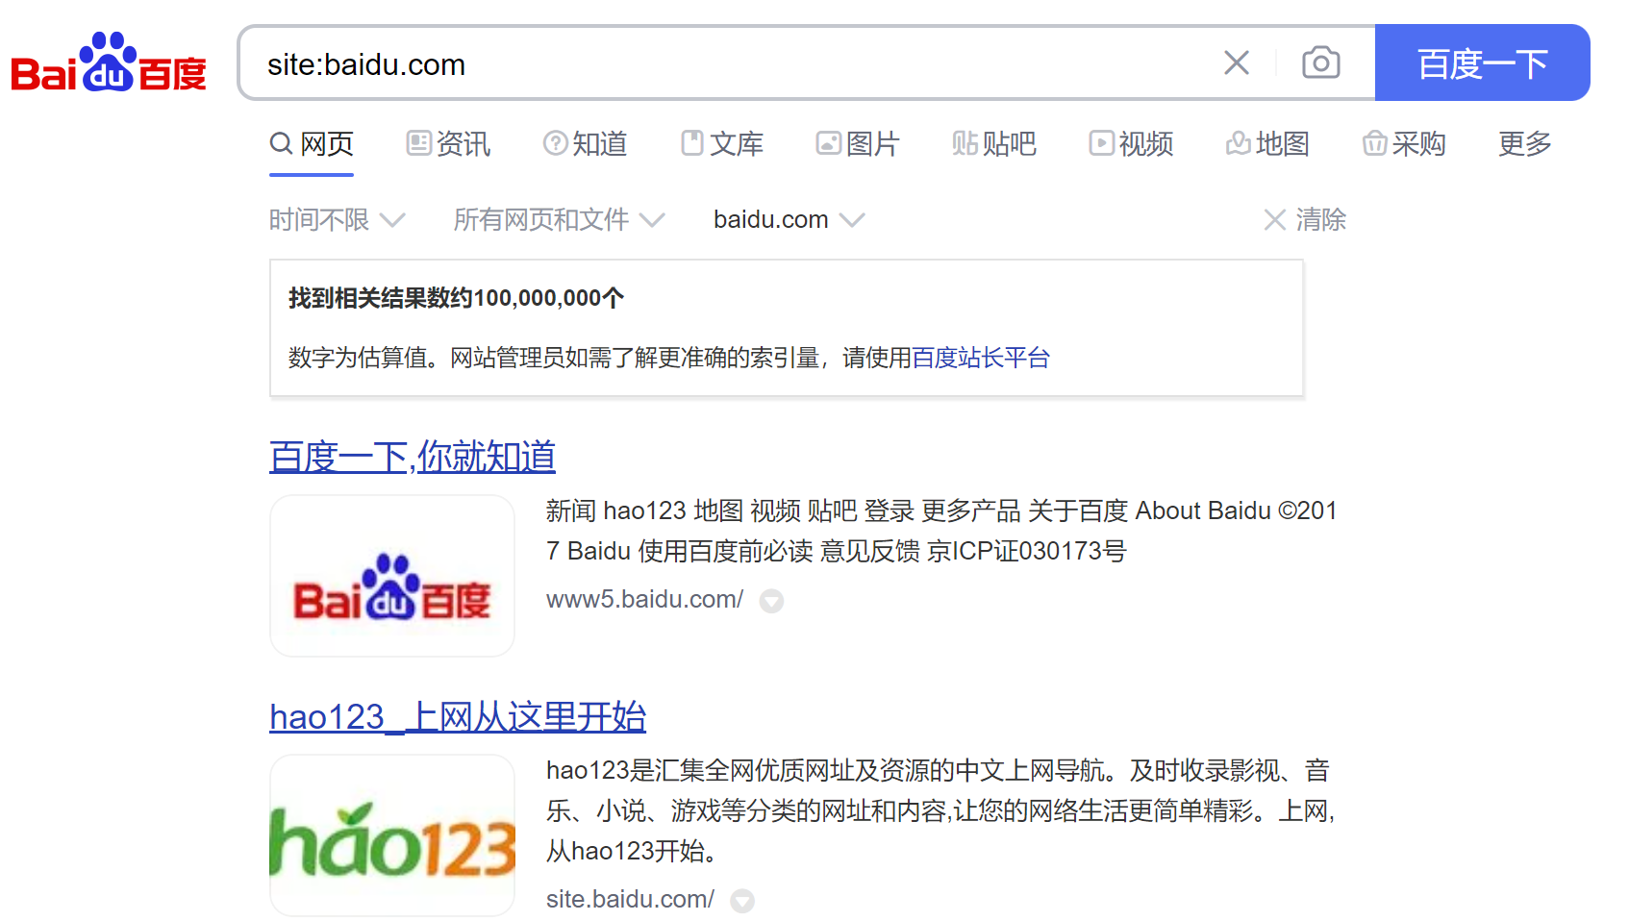Expand arrow beside site.baidu.com/
The height and width of the screenshot is (921, 1629).
[741, 901]
